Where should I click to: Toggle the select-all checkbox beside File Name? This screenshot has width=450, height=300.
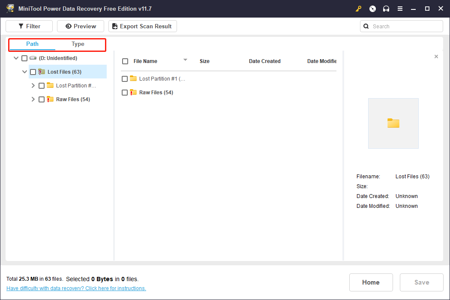point(125,61)
